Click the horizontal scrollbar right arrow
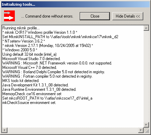This screenshot has width=151, height=135. pyautogui.click(x=141, y=130)
